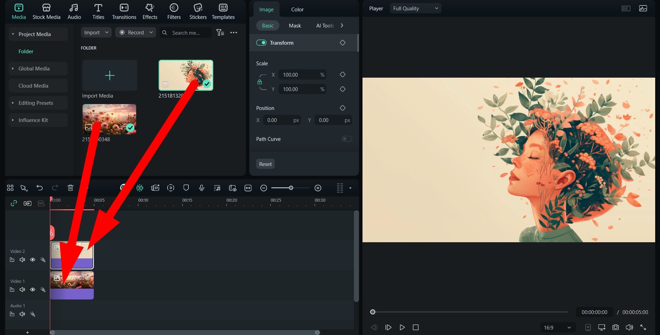
Task: Enable the Path Curve toggle
Action: pos(347,139)
